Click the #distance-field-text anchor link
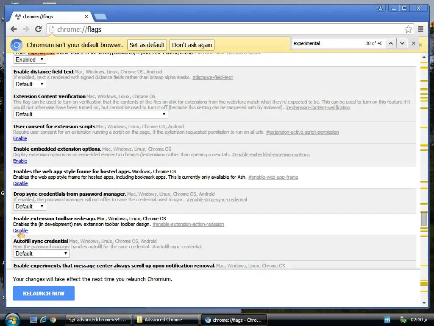Viewport: 434px width, 326px height. pos(213,77)
